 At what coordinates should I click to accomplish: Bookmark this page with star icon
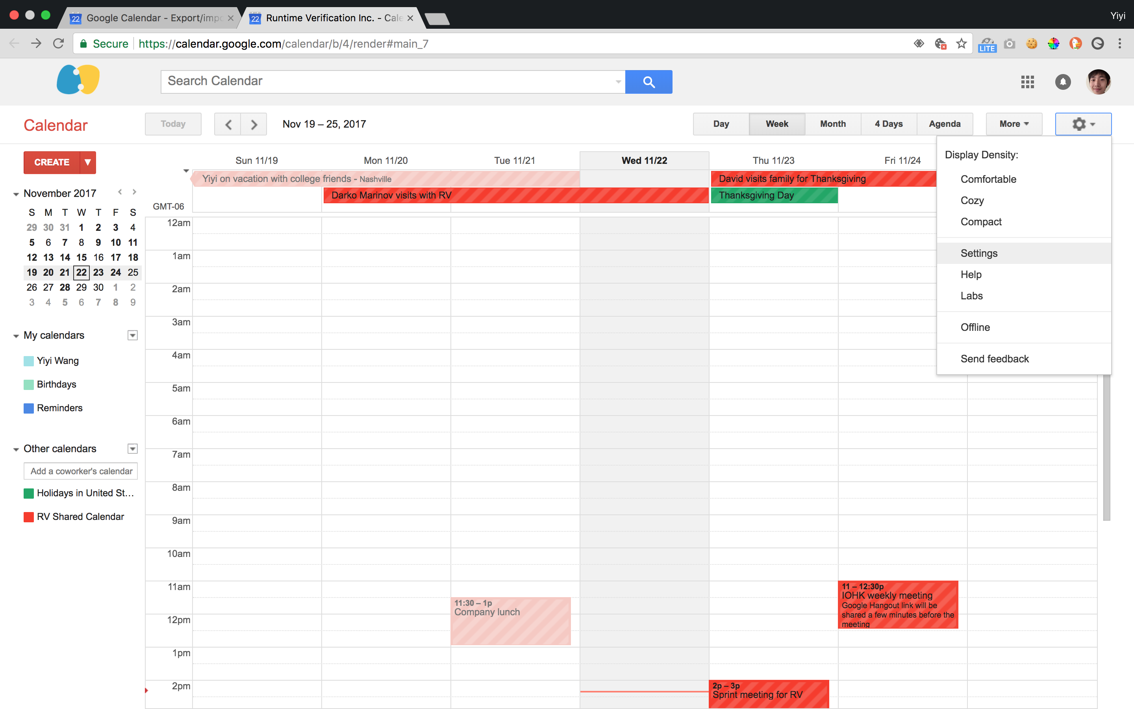[x=962, y=44]
